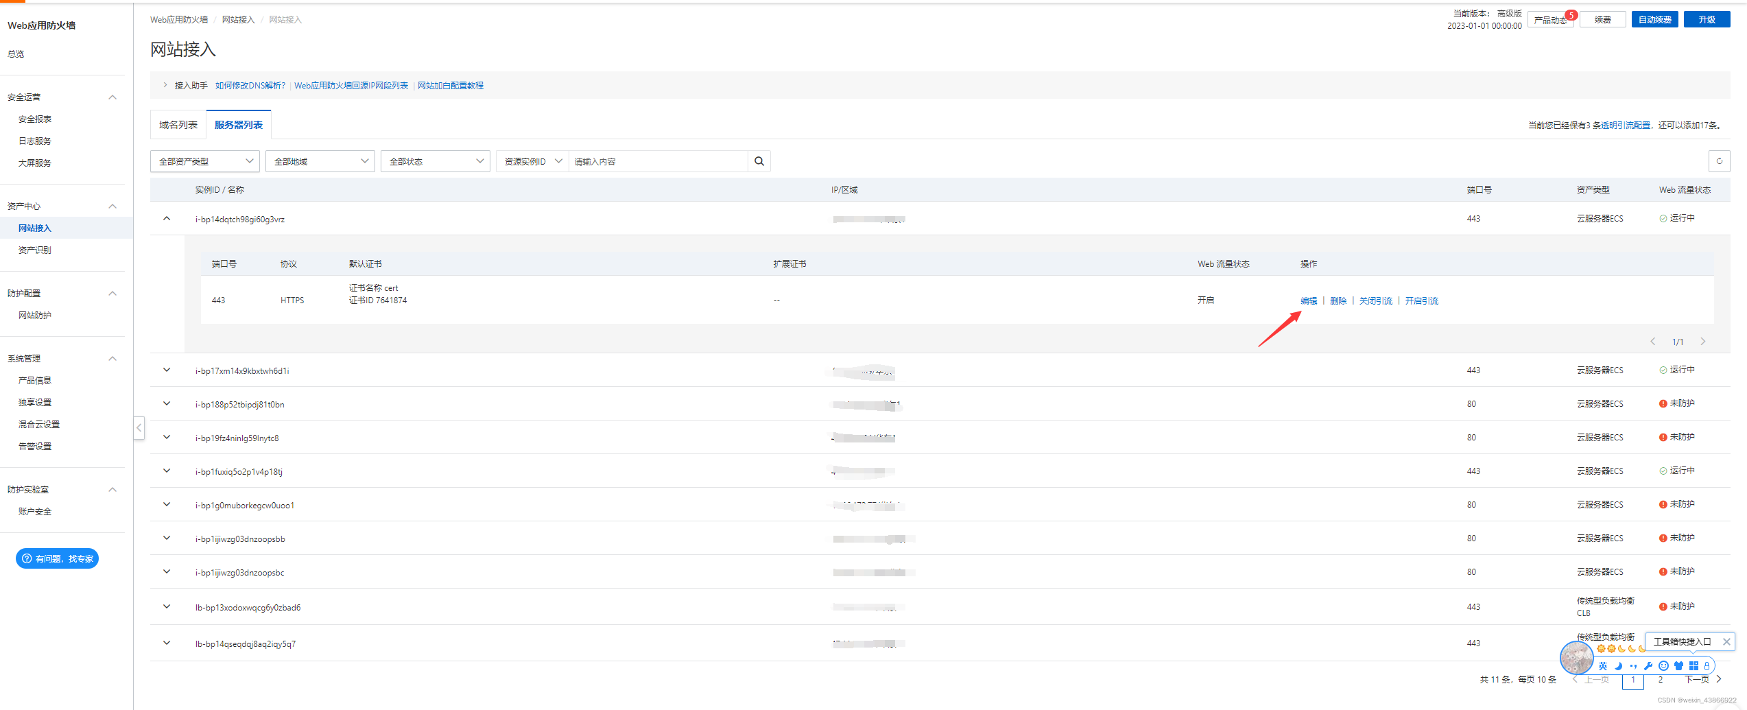The height and width of the screenshot is (710, 1747).
Task: Click the 有问题，找专家 help button
Action: [x=57, y=558]
